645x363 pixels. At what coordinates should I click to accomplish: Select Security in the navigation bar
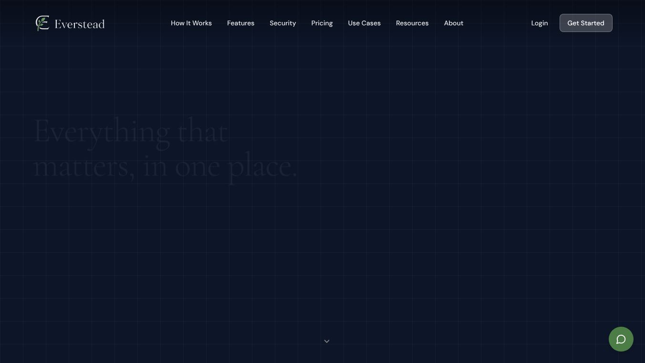click(283, 23)
